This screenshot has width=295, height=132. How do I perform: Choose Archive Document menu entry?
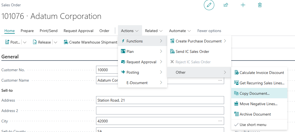[x=259, y=114]
